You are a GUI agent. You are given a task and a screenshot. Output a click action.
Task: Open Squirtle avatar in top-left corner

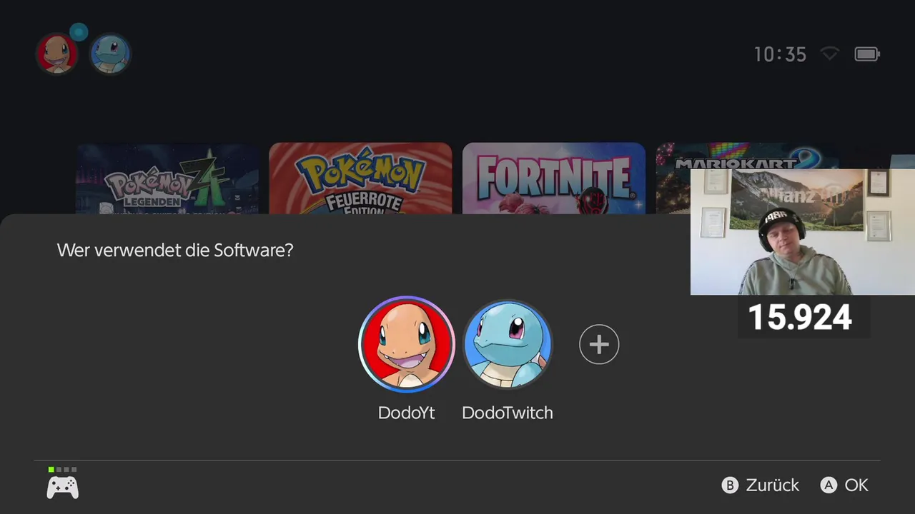point(110,54)
